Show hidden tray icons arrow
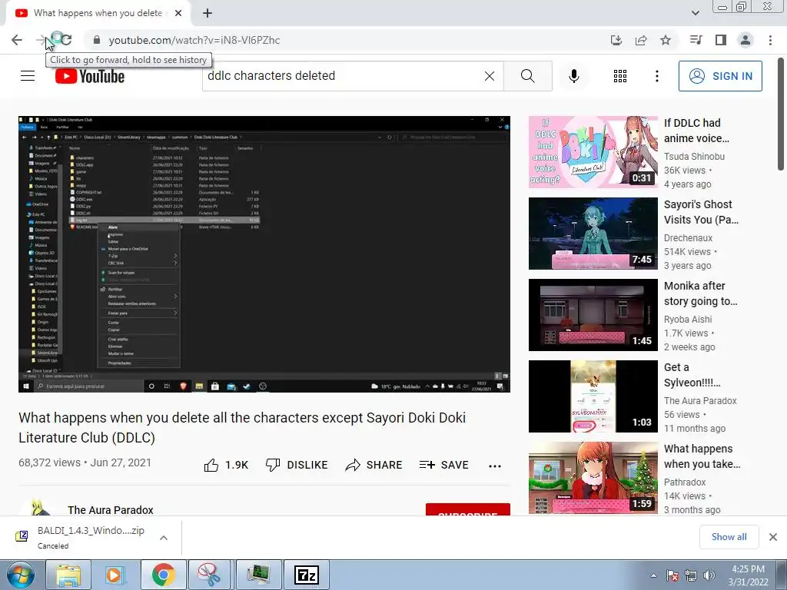Viewport: 787px width, 590px height. coord(653,575)
